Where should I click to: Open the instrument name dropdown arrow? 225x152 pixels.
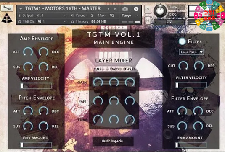tap(21, 9)
